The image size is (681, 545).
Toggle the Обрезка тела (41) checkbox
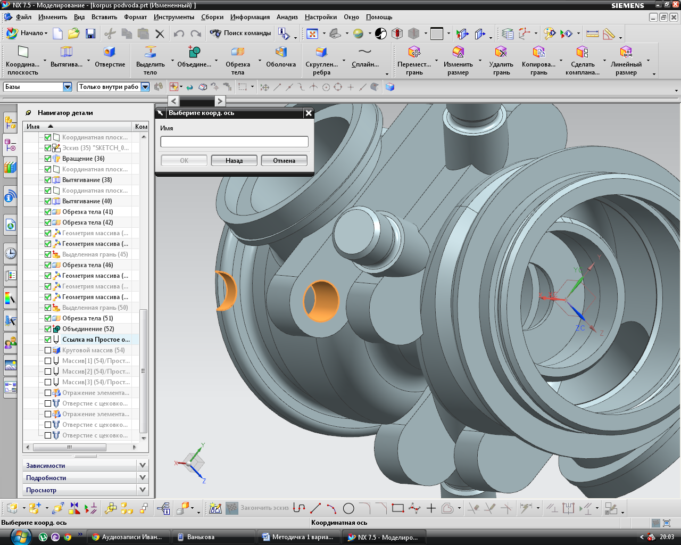tap(48, 212)
